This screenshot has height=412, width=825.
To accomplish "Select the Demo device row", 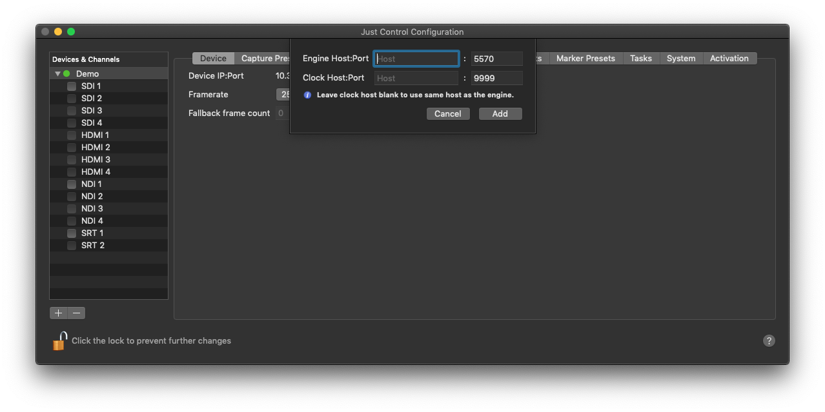I will (108, 74).
